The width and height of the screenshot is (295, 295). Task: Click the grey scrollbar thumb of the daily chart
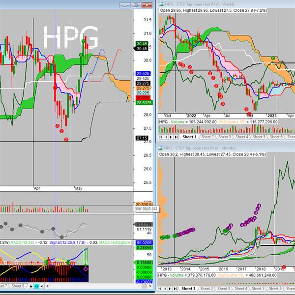[x=144, y=286]
